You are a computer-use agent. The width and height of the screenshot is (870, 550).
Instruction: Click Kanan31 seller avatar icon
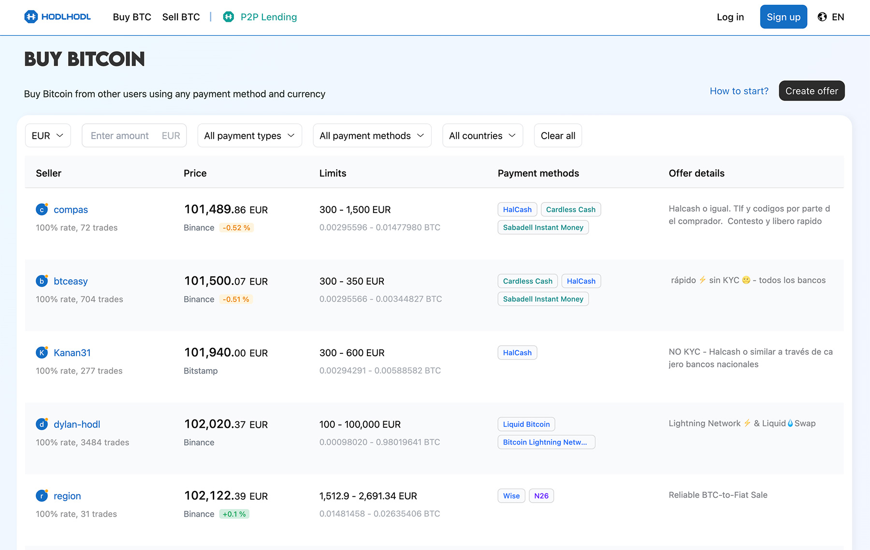point(42,352)
